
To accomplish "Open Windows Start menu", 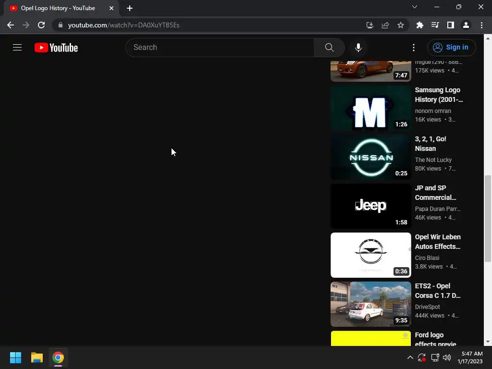I will point(15,357).
